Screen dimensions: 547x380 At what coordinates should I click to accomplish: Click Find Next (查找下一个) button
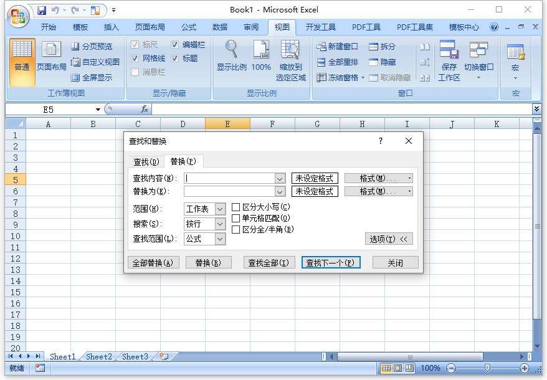click(x=330, y=263)
